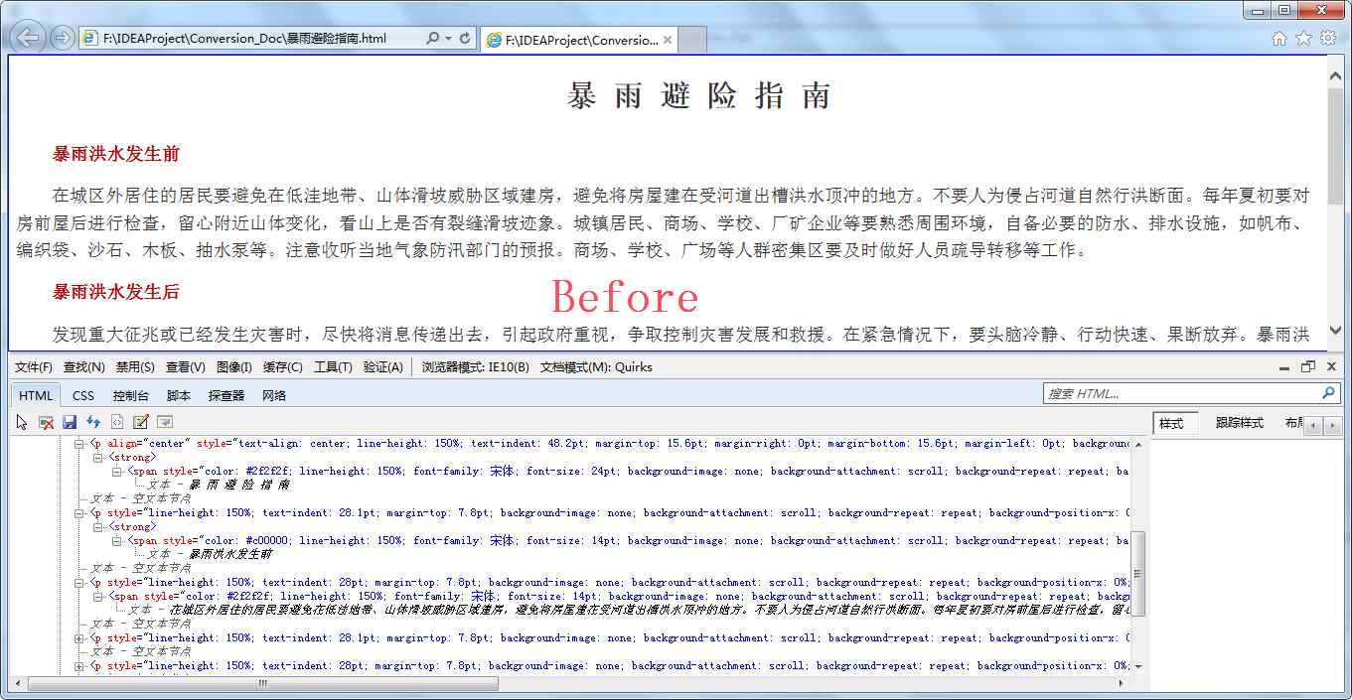Image resolution: width=1352 pixels, height=700 pixels.
Task: Switch to the CSS developer tab
Action: (x=83, y=395)
